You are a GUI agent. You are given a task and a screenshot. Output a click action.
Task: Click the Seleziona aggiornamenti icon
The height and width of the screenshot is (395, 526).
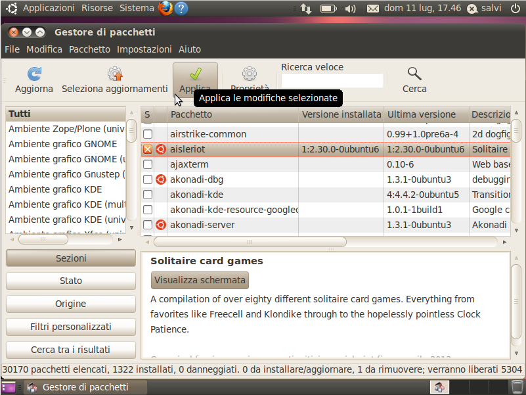tap(115, 74)
